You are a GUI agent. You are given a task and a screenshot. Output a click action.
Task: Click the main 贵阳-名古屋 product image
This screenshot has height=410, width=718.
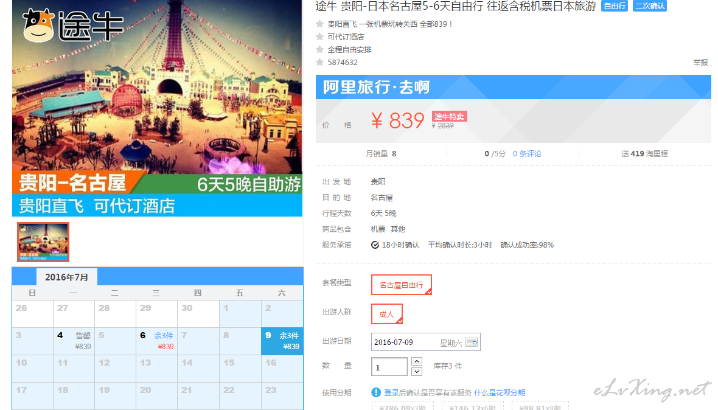pos(157,108)
